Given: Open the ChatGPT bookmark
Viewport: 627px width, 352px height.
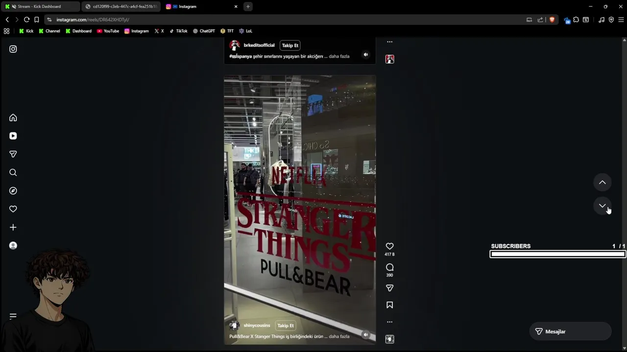Looking at the screenshot, I should point(204,31).
